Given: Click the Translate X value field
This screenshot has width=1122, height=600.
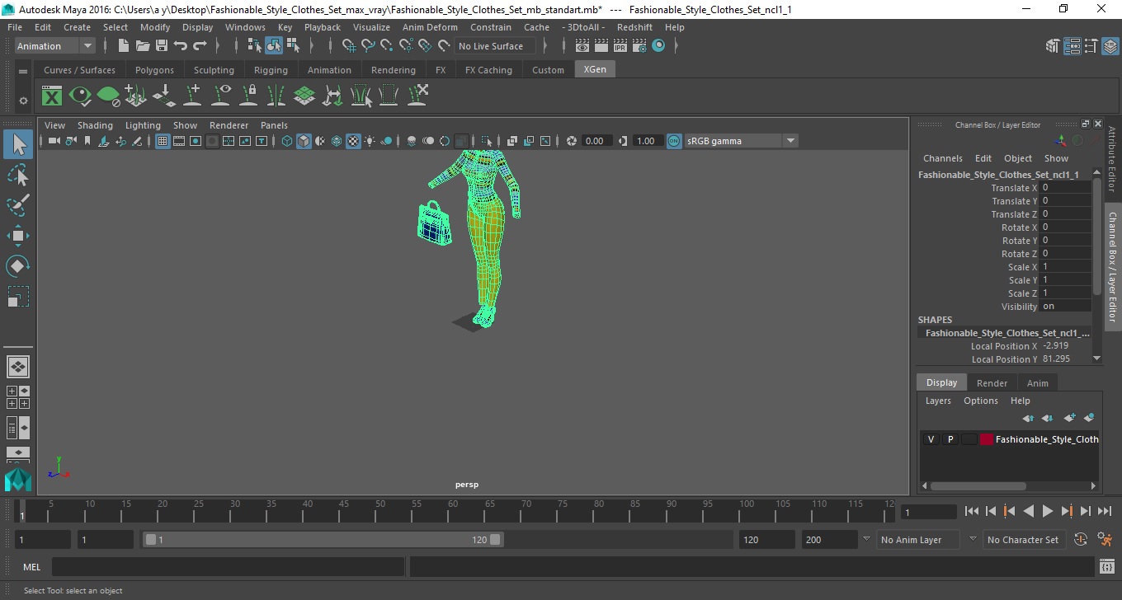Looking at the screenshot, I should click(1065, 188).
